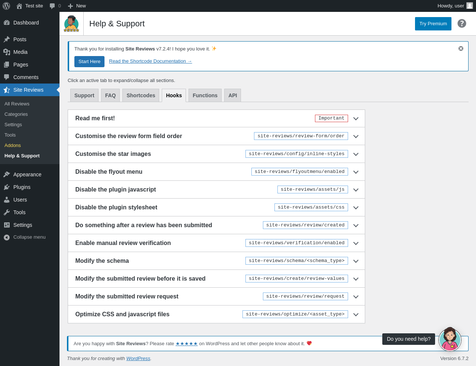Click the user avatar in admin bar
476x366 pixels.
click(470, 6)
